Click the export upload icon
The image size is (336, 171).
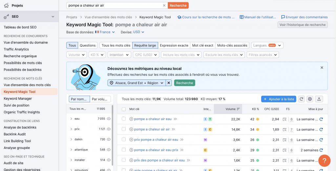pos(319,99)
